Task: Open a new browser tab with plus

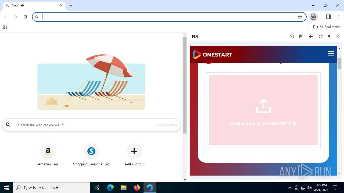Action: coord(71,5)
